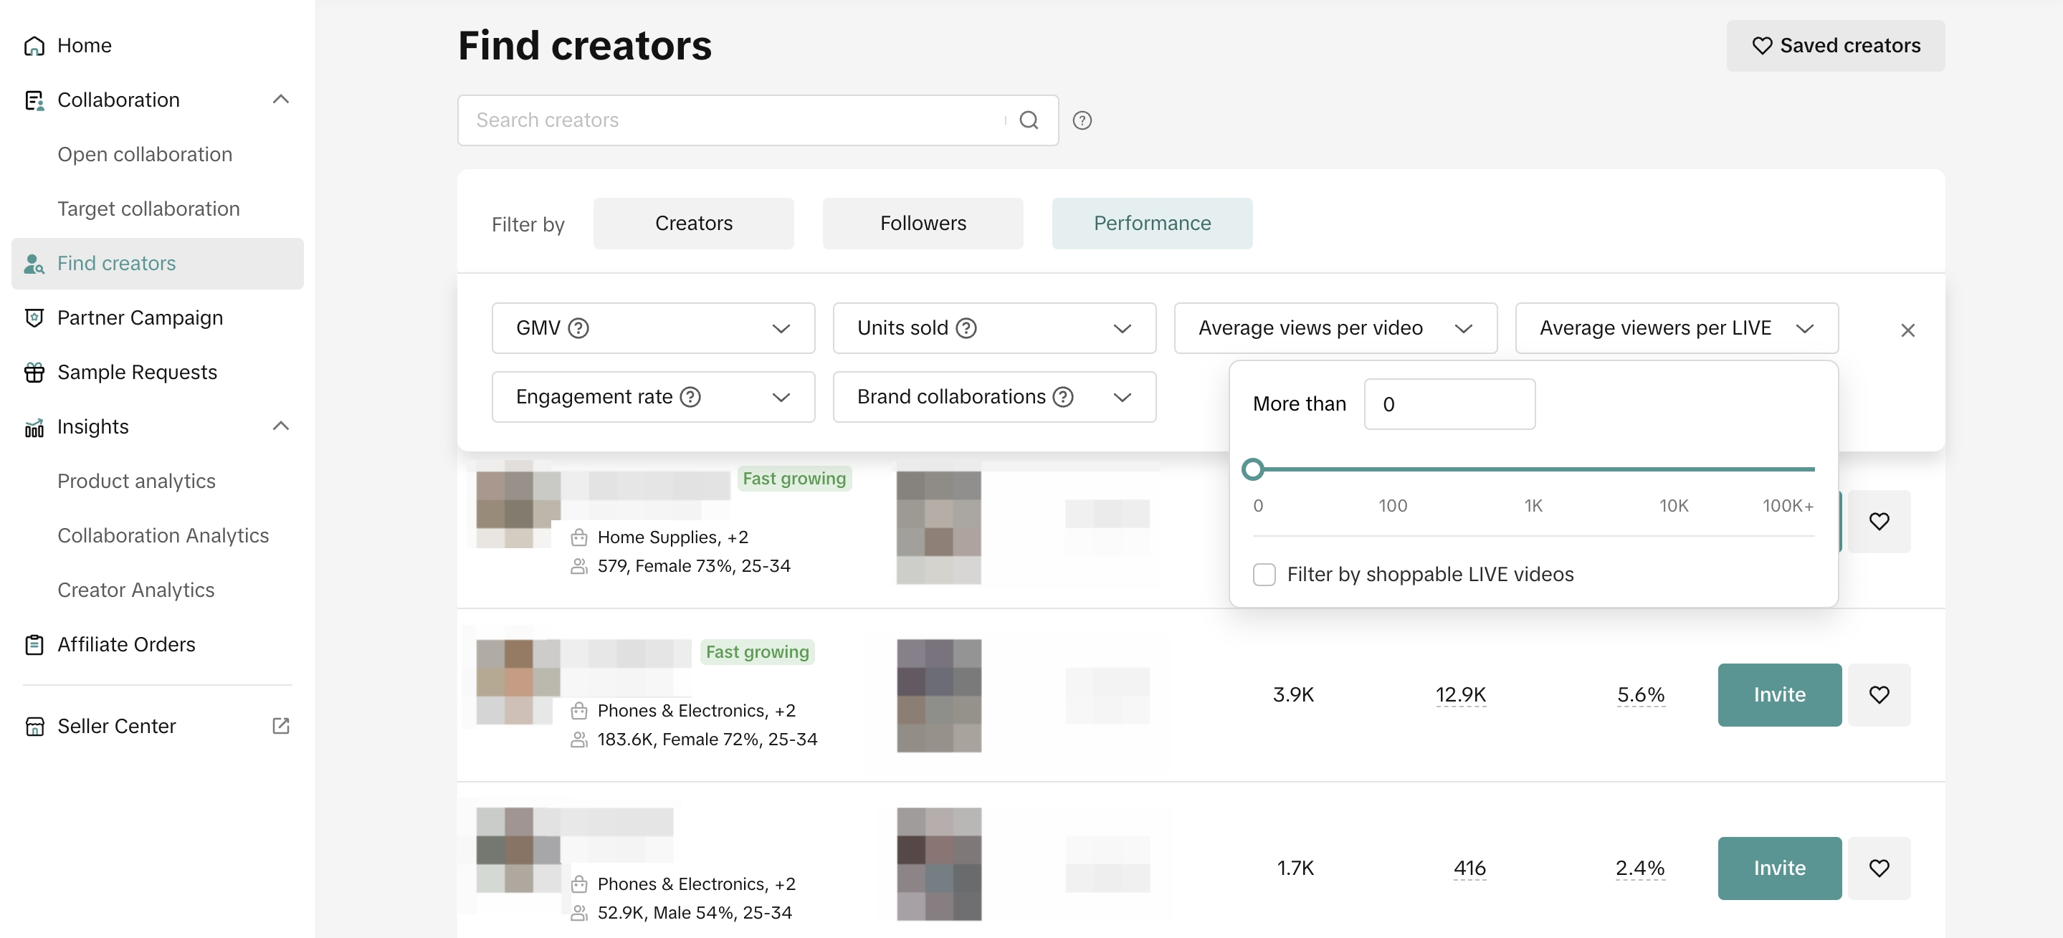Click the search magnifier icon
The height and width of the screenshot is (938, 2063).
[1029, 120]
